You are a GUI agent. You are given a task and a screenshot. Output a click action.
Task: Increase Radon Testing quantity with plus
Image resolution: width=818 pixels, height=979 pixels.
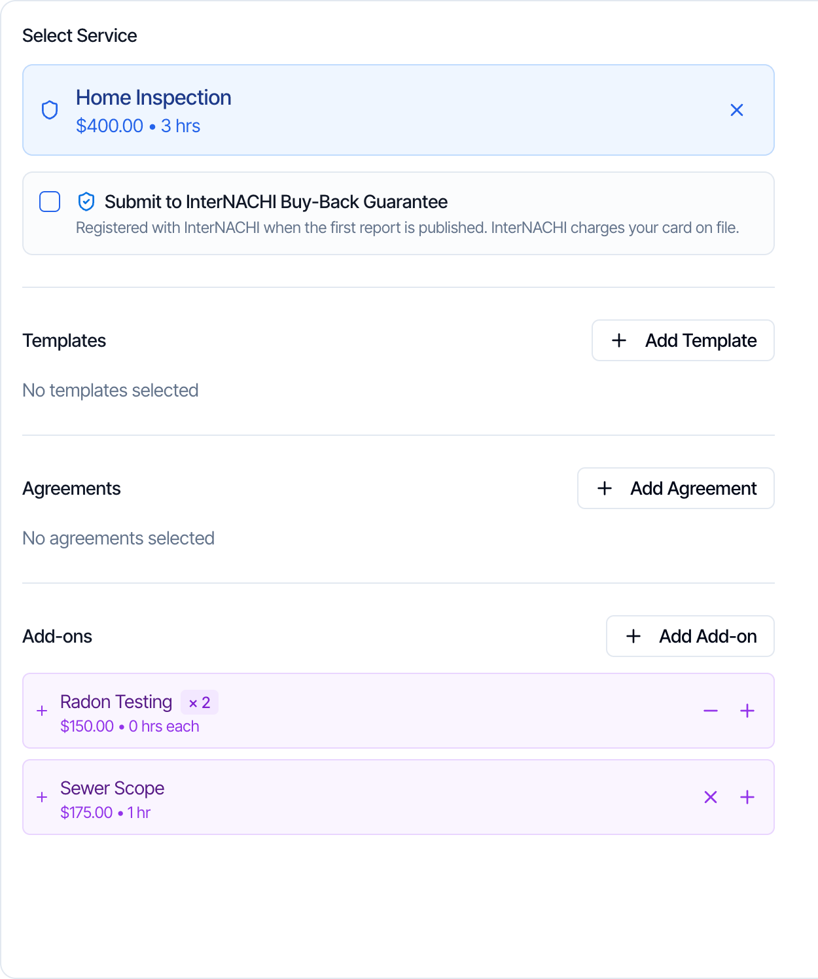point(747,711)
